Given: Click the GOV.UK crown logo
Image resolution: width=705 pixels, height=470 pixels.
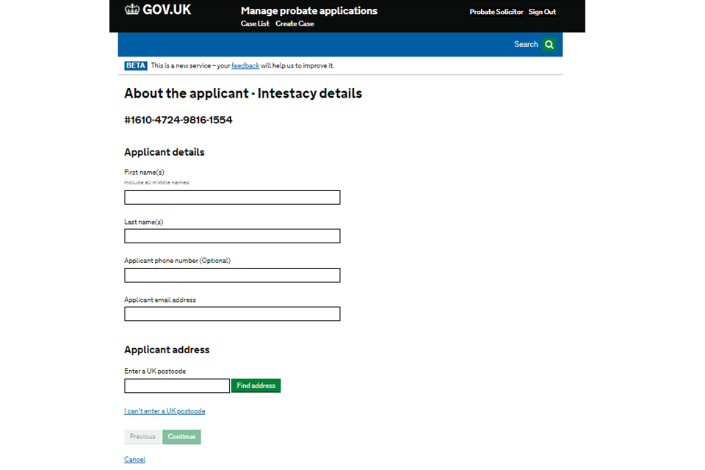Looking at the screenshot, I should click(132, 10).
